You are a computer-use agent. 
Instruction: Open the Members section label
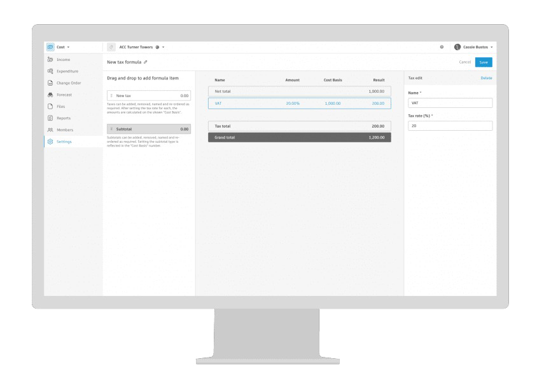click(x=65, y=130)
